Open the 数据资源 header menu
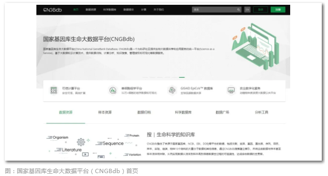The width and height of the screenshot is (328, 176). pos(91,10)
